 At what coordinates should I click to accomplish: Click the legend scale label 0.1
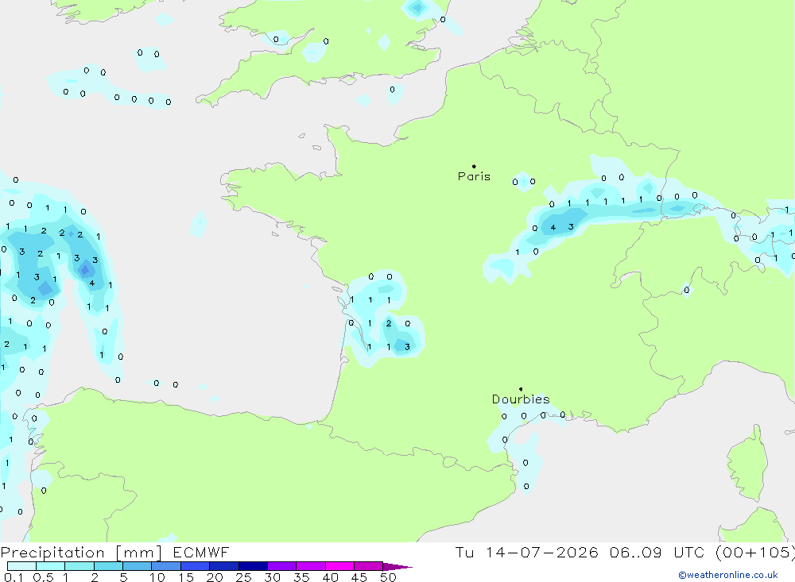click(14, 577)
